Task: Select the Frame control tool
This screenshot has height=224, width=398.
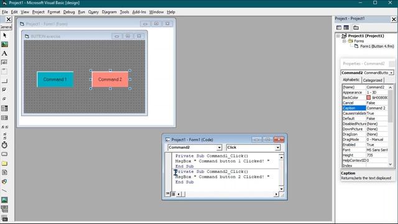Action: (x=4, y=72)
